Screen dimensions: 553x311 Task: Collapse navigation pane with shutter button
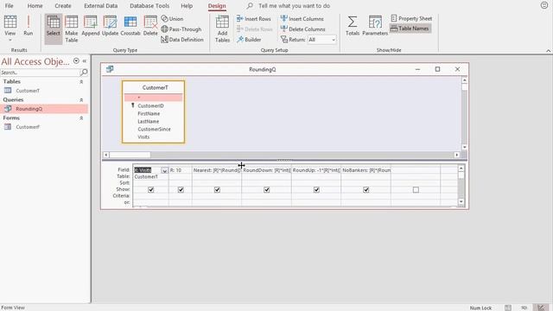85,61
